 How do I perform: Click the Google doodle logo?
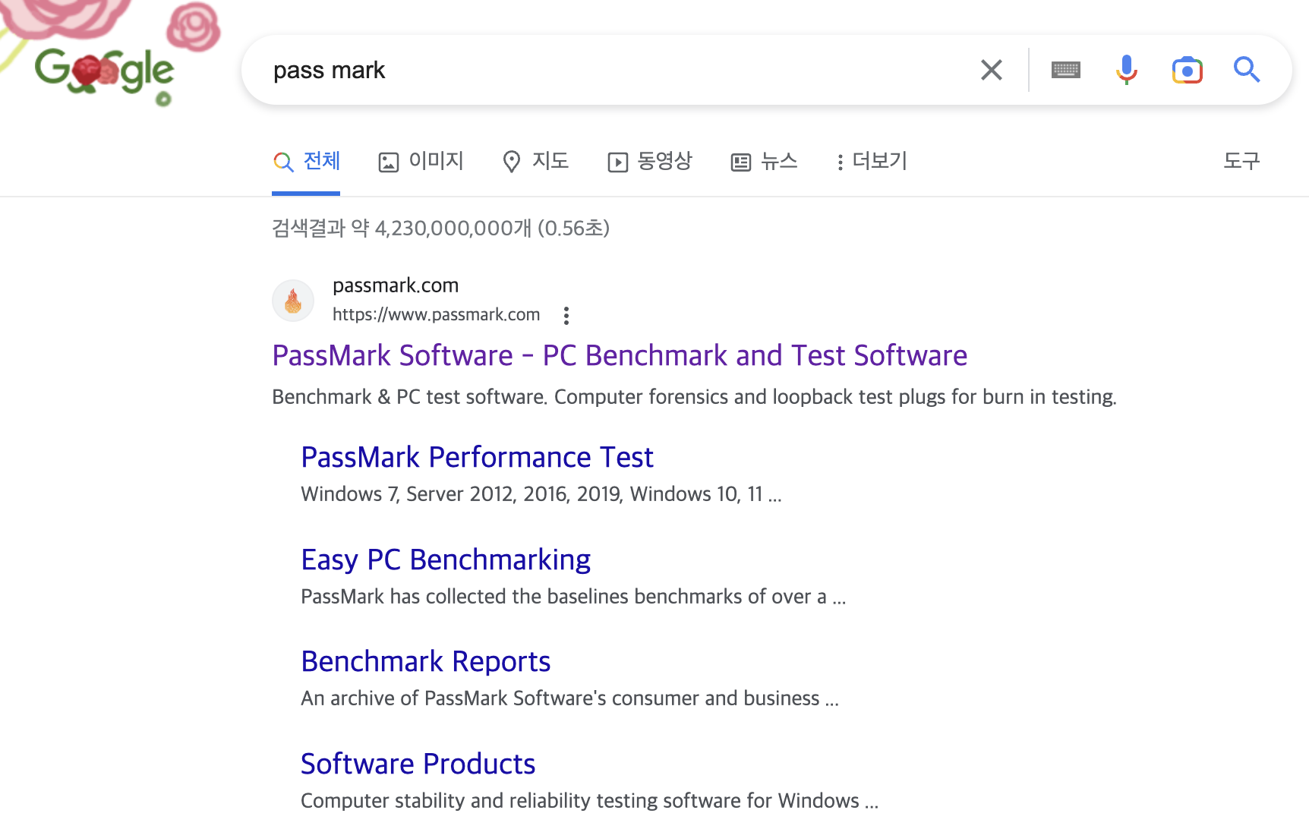105,72
